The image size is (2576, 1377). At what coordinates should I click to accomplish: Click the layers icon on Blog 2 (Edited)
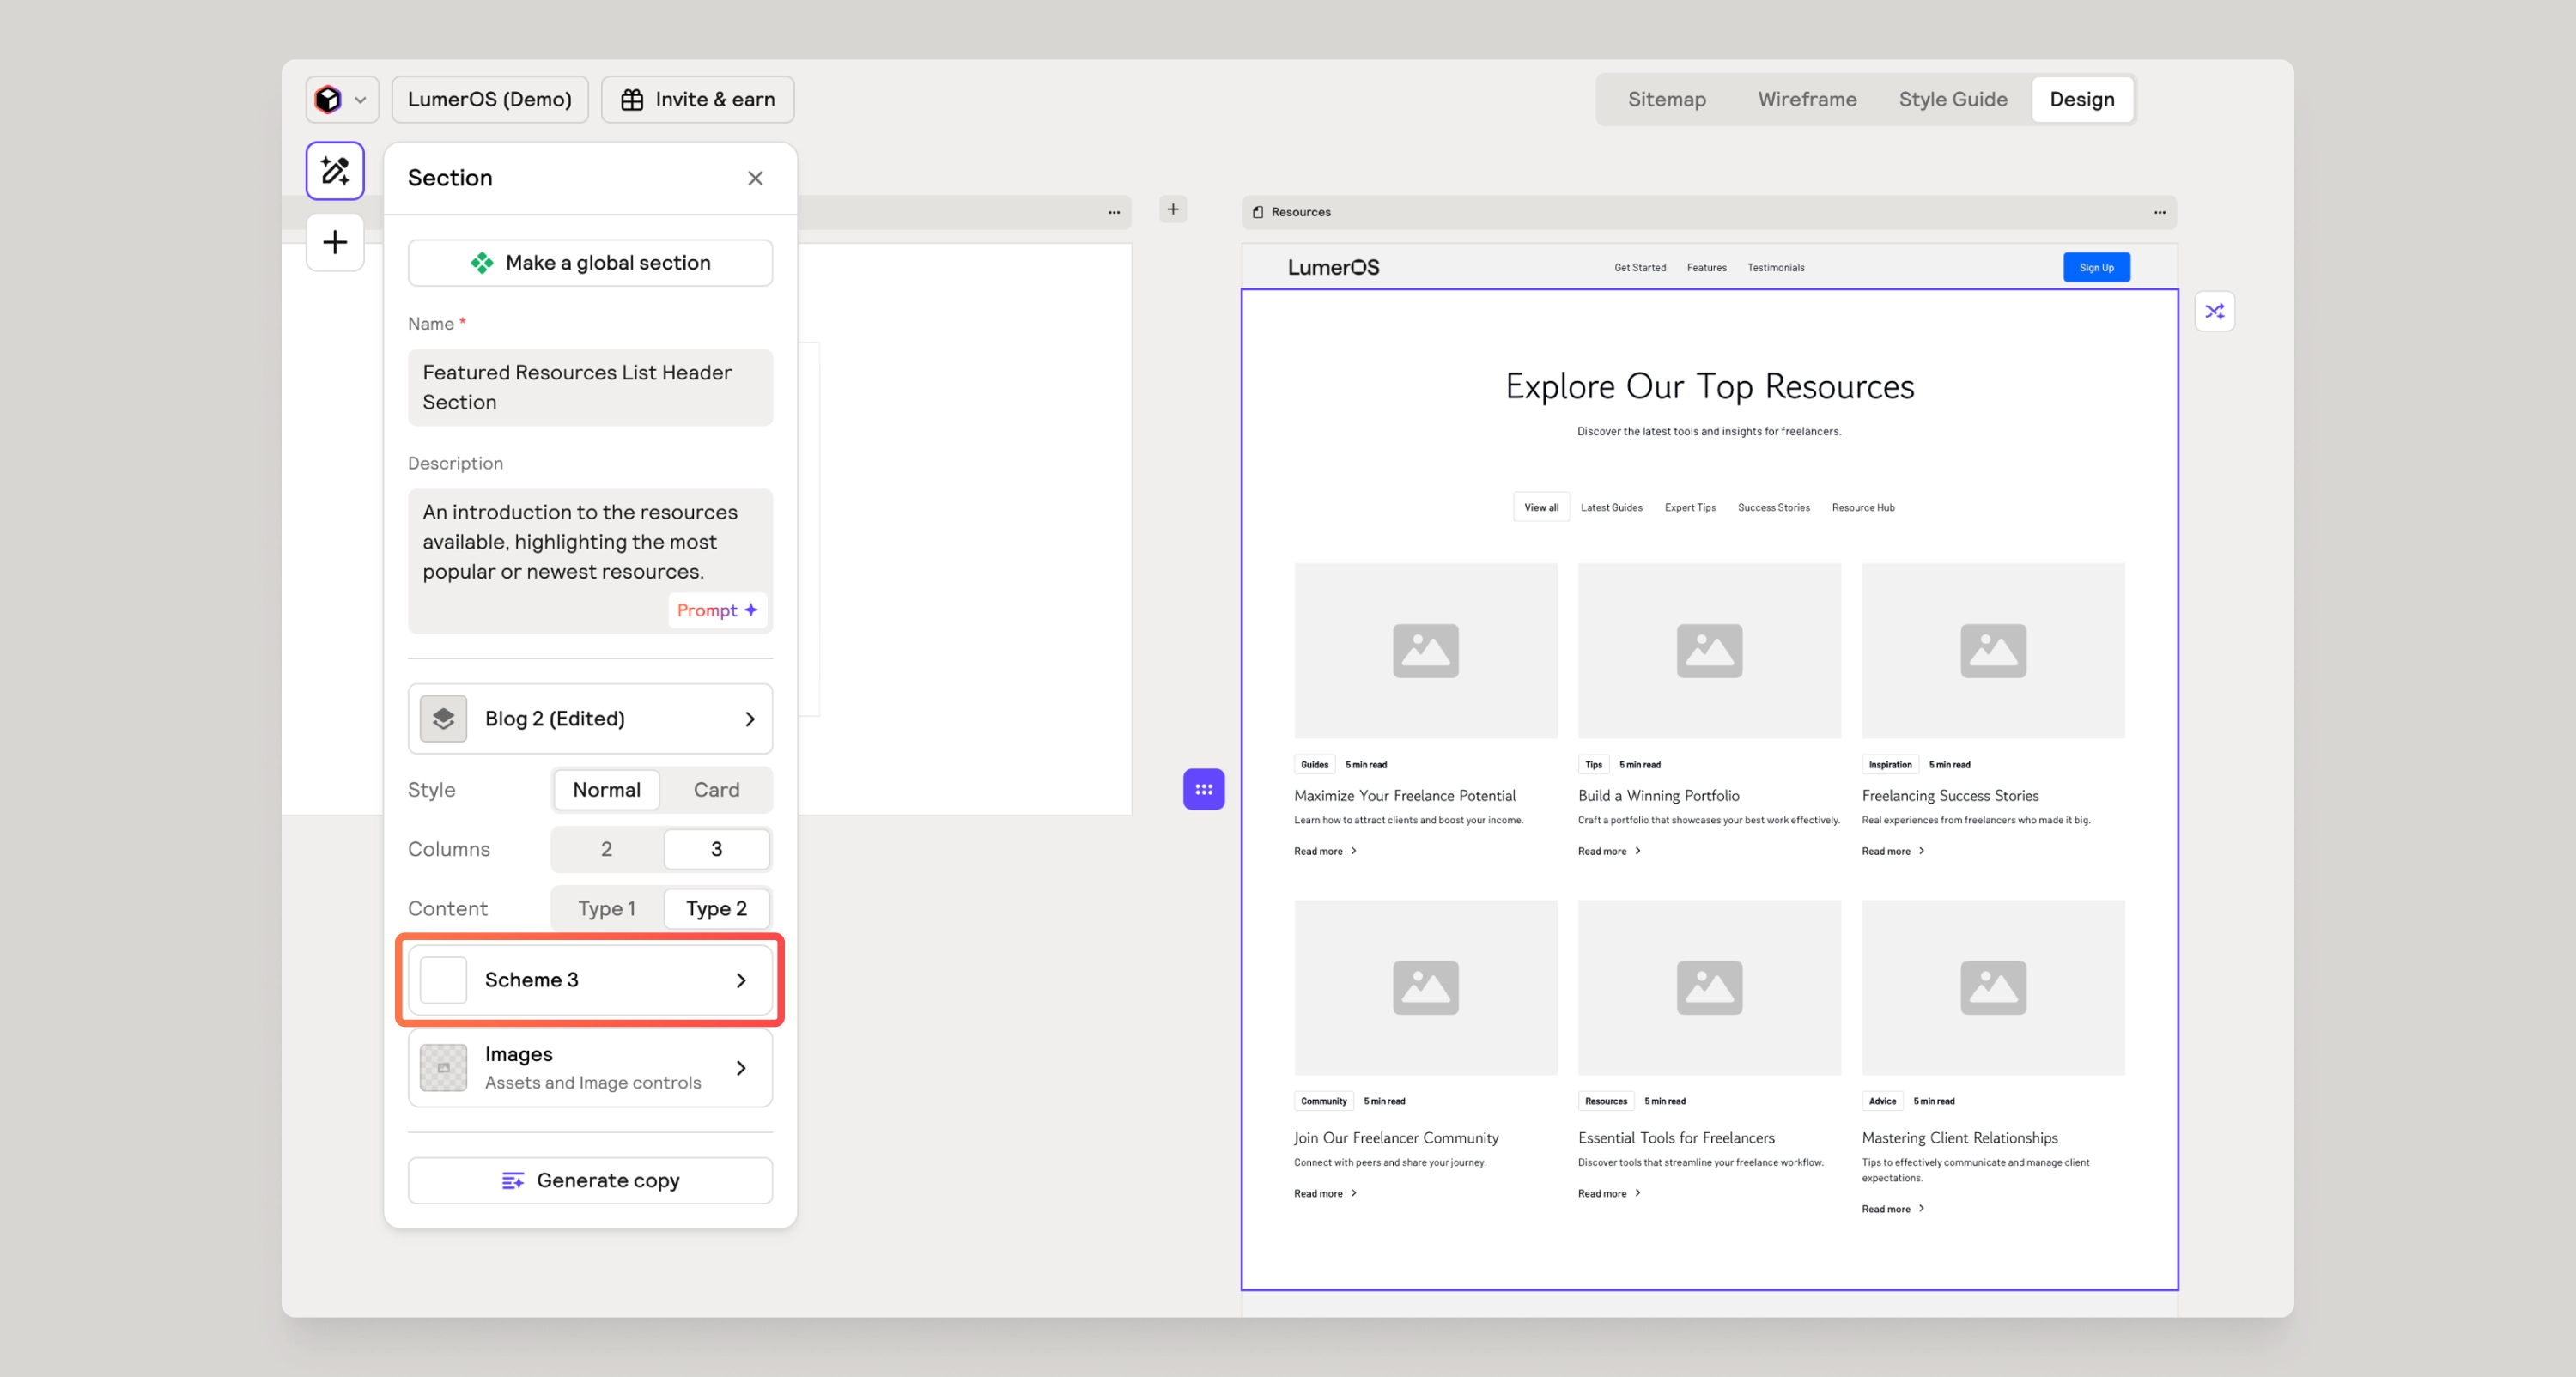[x=443, y=718]
